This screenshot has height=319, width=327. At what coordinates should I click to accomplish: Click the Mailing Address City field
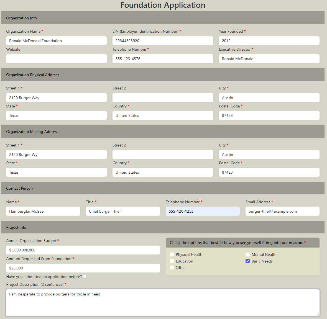[x=269, y=155]
